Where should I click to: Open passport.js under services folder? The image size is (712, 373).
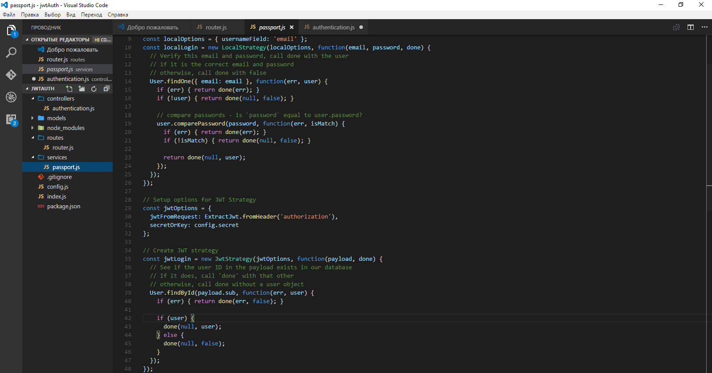(68, 167)
